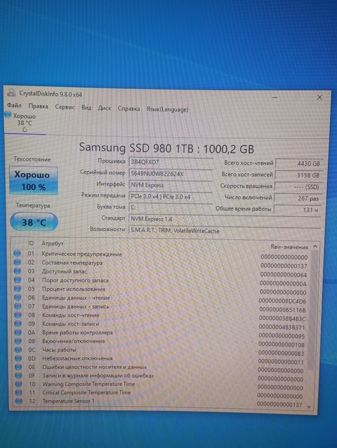
Task: Select the Порог доступного запаса attribute text
Action: [x=75, y=280]
